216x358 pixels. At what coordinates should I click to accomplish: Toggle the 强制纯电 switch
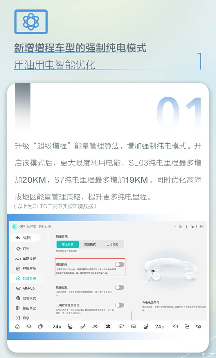[x=119, y=264]
